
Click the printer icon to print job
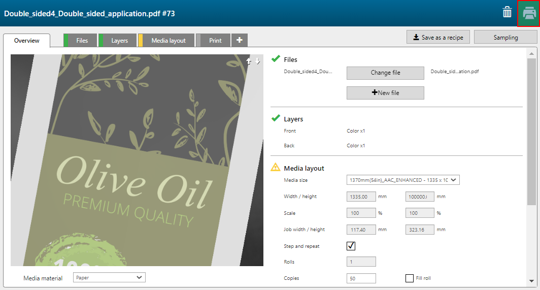[x=528, y=13]
